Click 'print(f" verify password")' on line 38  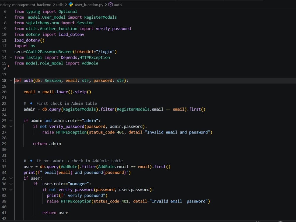pos(77,196)
